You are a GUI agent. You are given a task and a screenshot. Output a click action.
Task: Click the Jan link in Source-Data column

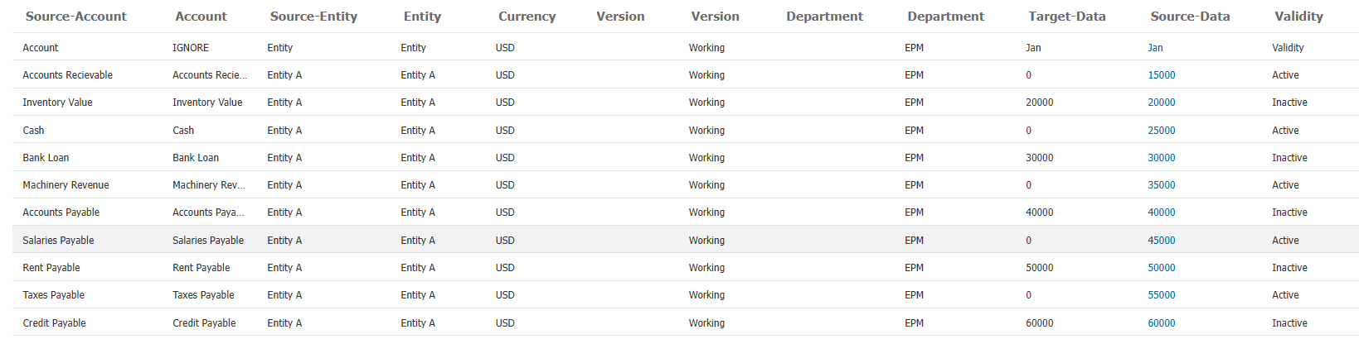click(1155, 48)
